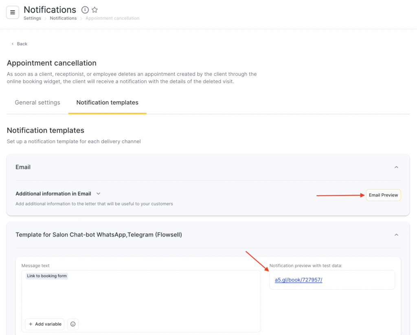Star the Notifications page as favorite
Viewport: 417px width, 335px height.
point(94,10)
